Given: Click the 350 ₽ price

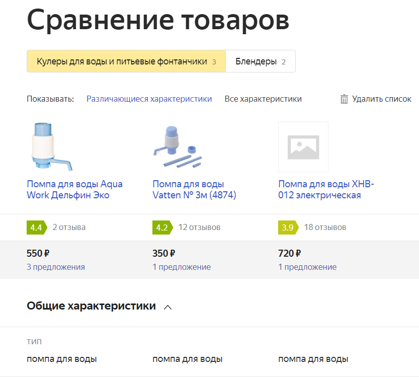Looking at the screenshot, I should click(x=164, y=253).
